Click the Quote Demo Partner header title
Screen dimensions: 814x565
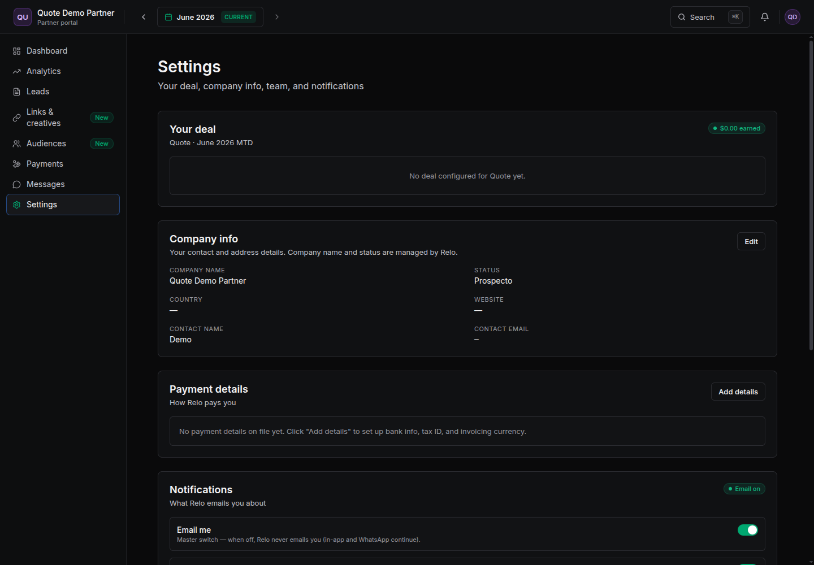[76, 12]
